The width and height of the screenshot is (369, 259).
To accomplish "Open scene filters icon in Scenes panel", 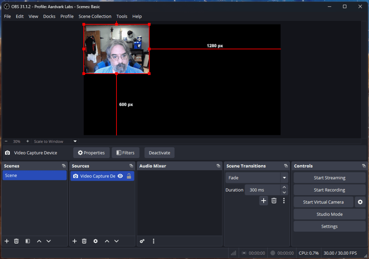I will [x=27, y=241].
